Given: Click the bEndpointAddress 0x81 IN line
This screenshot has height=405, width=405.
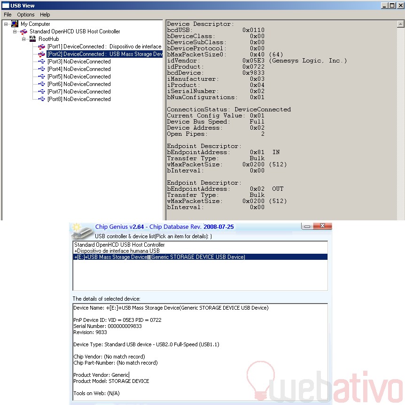Looking at the screenshot, I should pyautogui.click(x=224, y=152).
